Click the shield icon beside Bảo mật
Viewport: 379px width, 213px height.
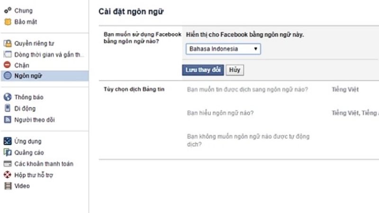tap(8, 22)
